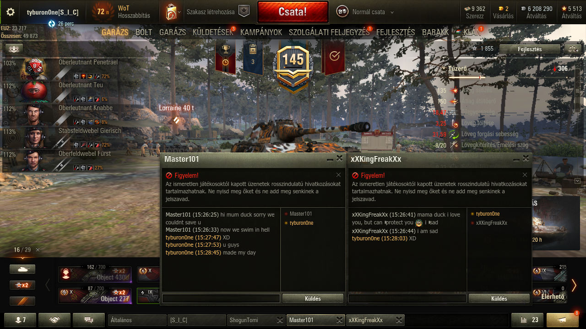Open the settings gear menu
The image size is (586, 329).
[10, 12]
